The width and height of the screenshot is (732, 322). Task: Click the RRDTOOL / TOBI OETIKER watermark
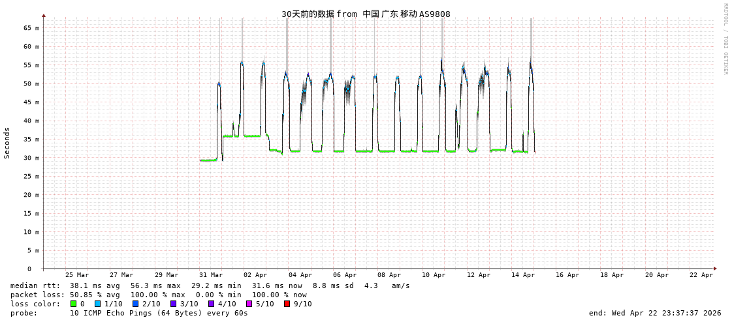point(725,39)
